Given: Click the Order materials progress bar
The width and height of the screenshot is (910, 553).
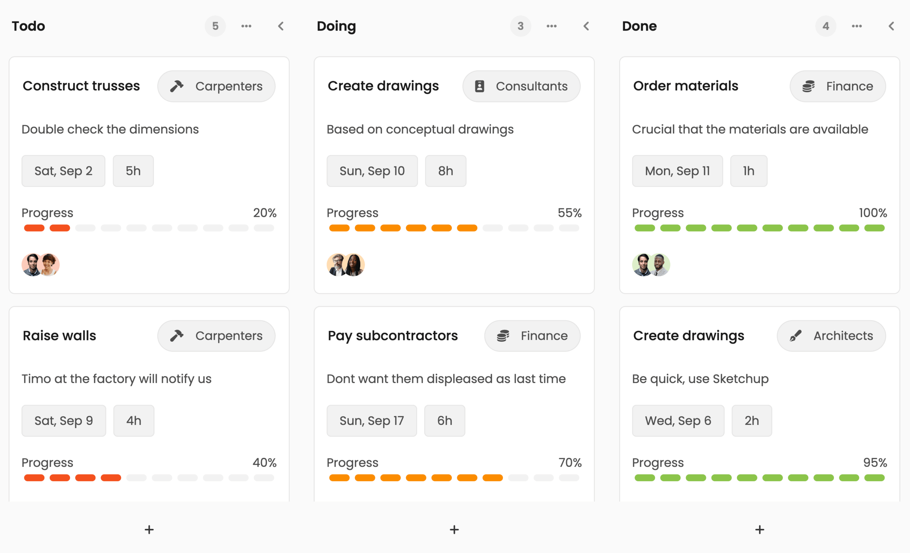Looking at the screenshot, I should (x=759, y=228).
